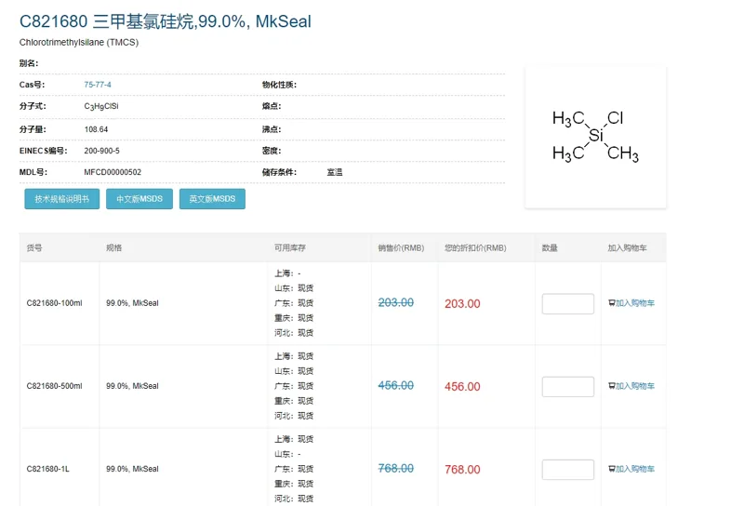The height and width of the screenshot is (506, 744).
Task: Click the 别名 label
Action: 29,63
